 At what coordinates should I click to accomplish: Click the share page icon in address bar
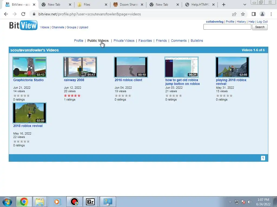(x=234, y=14)
